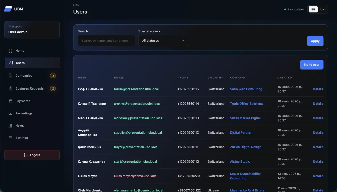Click the Companies building icon
This screenshot has width=337, height=192.
click(x=10, y=76)
